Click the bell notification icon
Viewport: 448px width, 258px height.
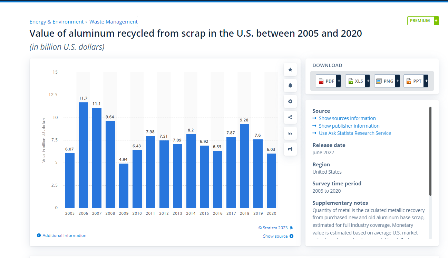coord(290,85)
